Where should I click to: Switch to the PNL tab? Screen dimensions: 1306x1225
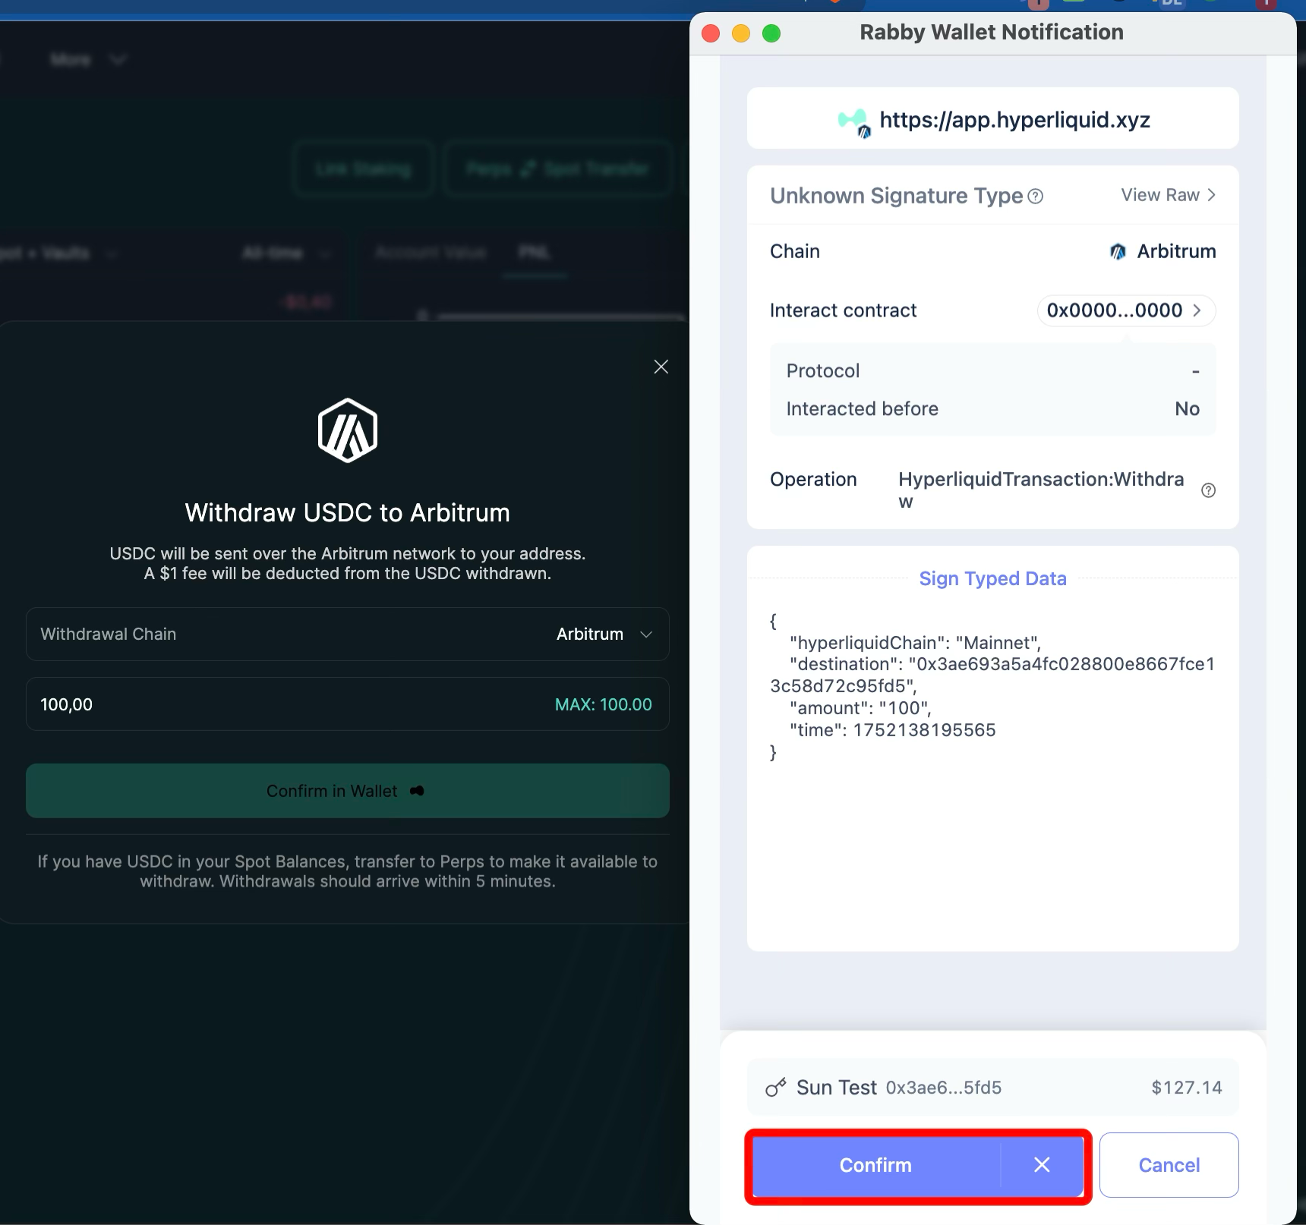click(534, 253)
